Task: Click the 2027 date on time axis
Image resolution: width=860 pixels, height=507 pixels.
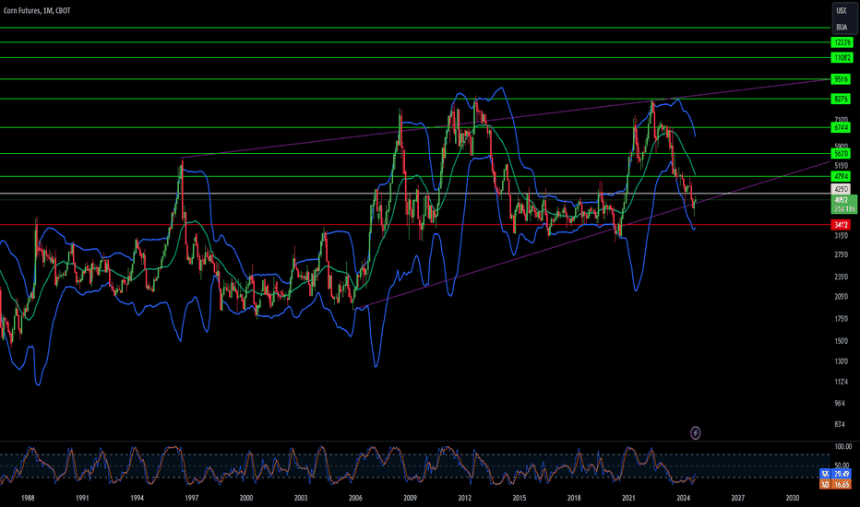Action: (737, 498)
